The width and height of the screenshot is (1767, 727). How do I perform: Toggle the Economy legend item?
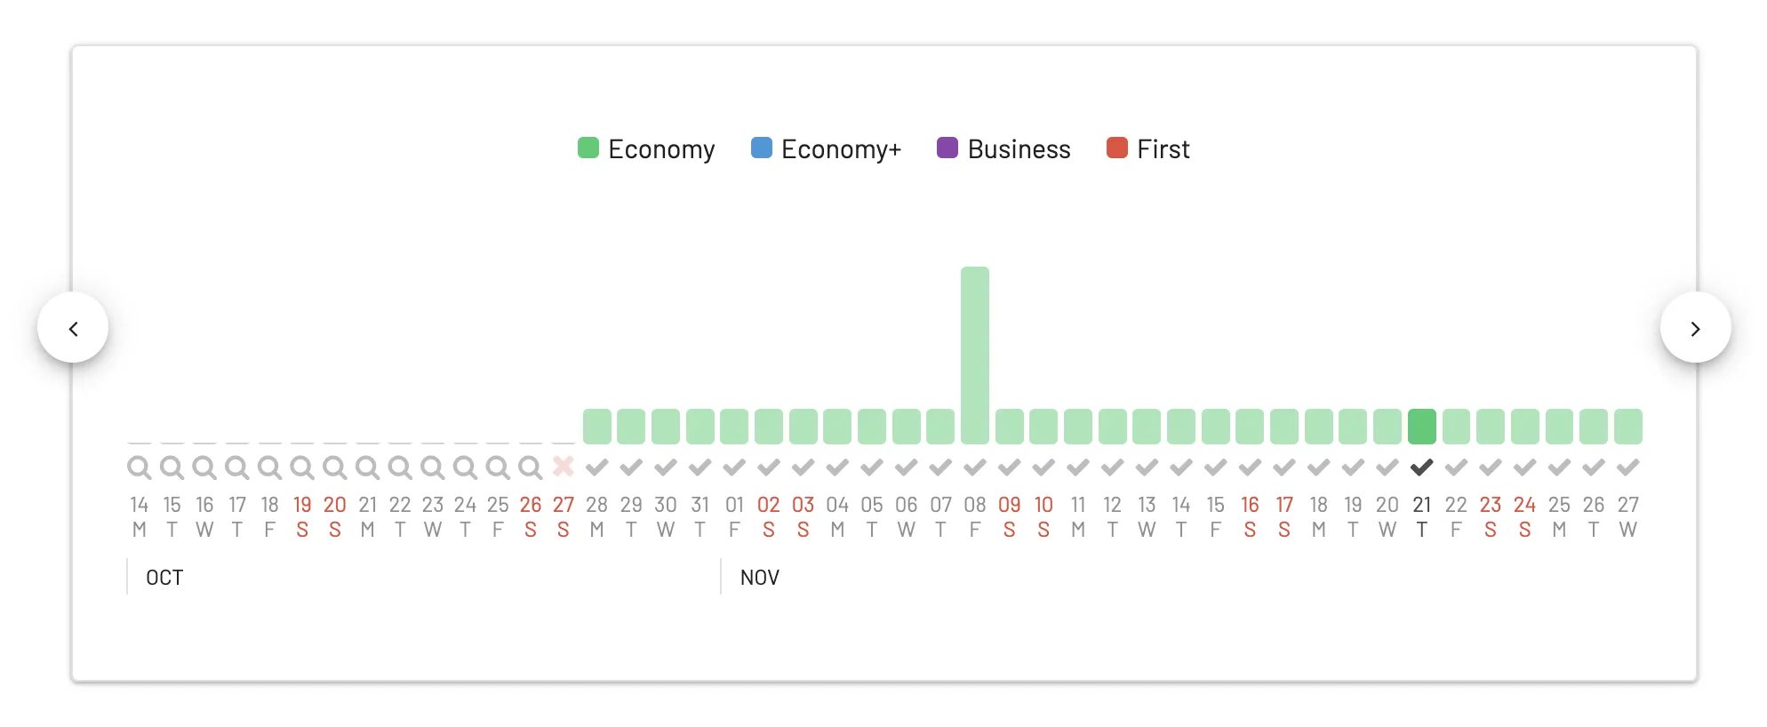[x=646, y=148]
